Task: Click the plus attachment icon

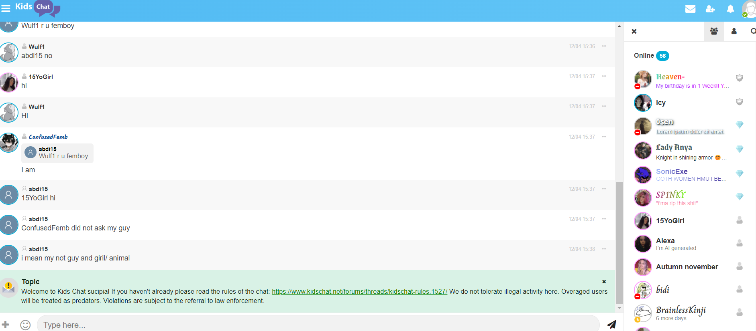Action: point(6,324)
